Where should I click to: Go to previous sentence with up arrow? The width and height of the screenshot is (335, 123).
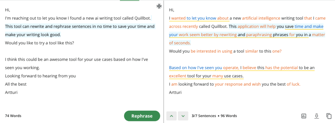tap(171, 116)
